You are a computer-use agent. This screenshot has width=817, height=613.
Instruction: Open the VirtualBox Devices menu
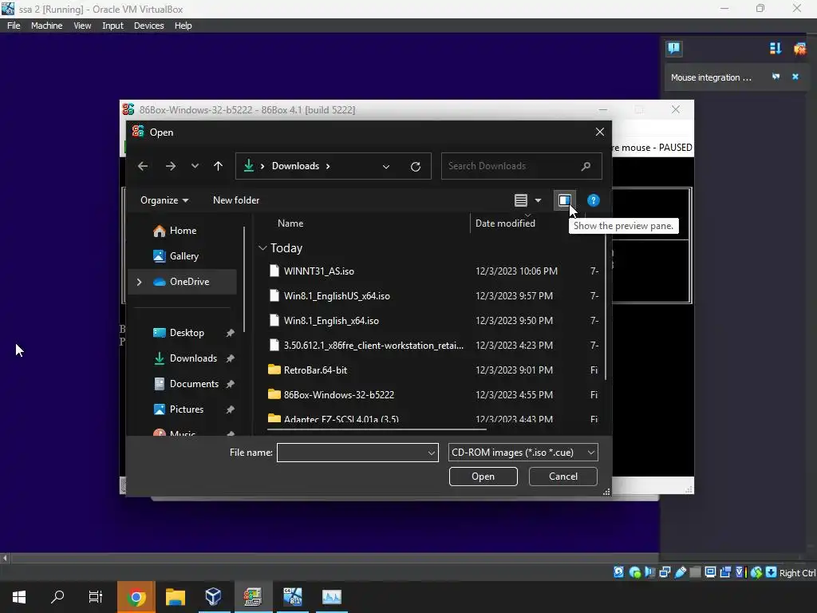[148, 26]
